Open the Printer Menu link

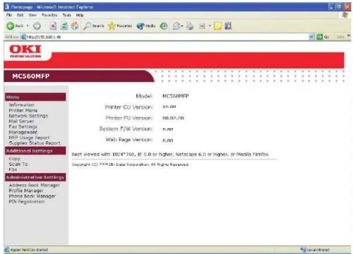[x=23, y=110]
